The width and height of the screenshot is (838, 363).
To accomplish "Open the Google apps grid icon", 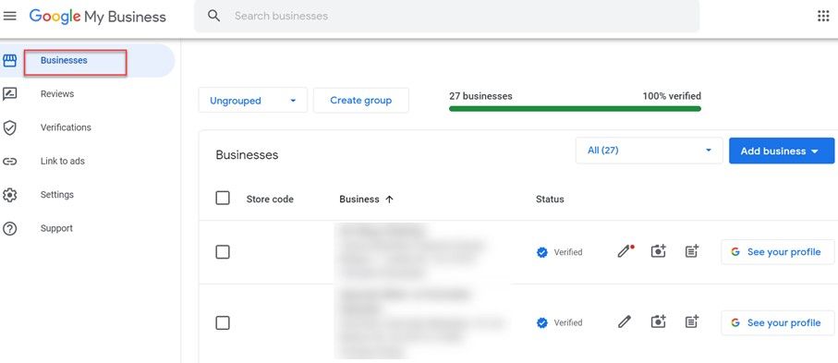I will point(823,16).
